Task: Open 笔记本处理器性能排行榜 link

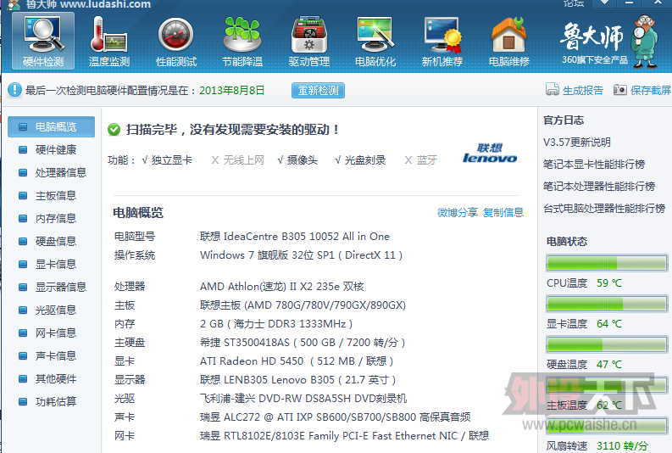Action: coord(599,186)
